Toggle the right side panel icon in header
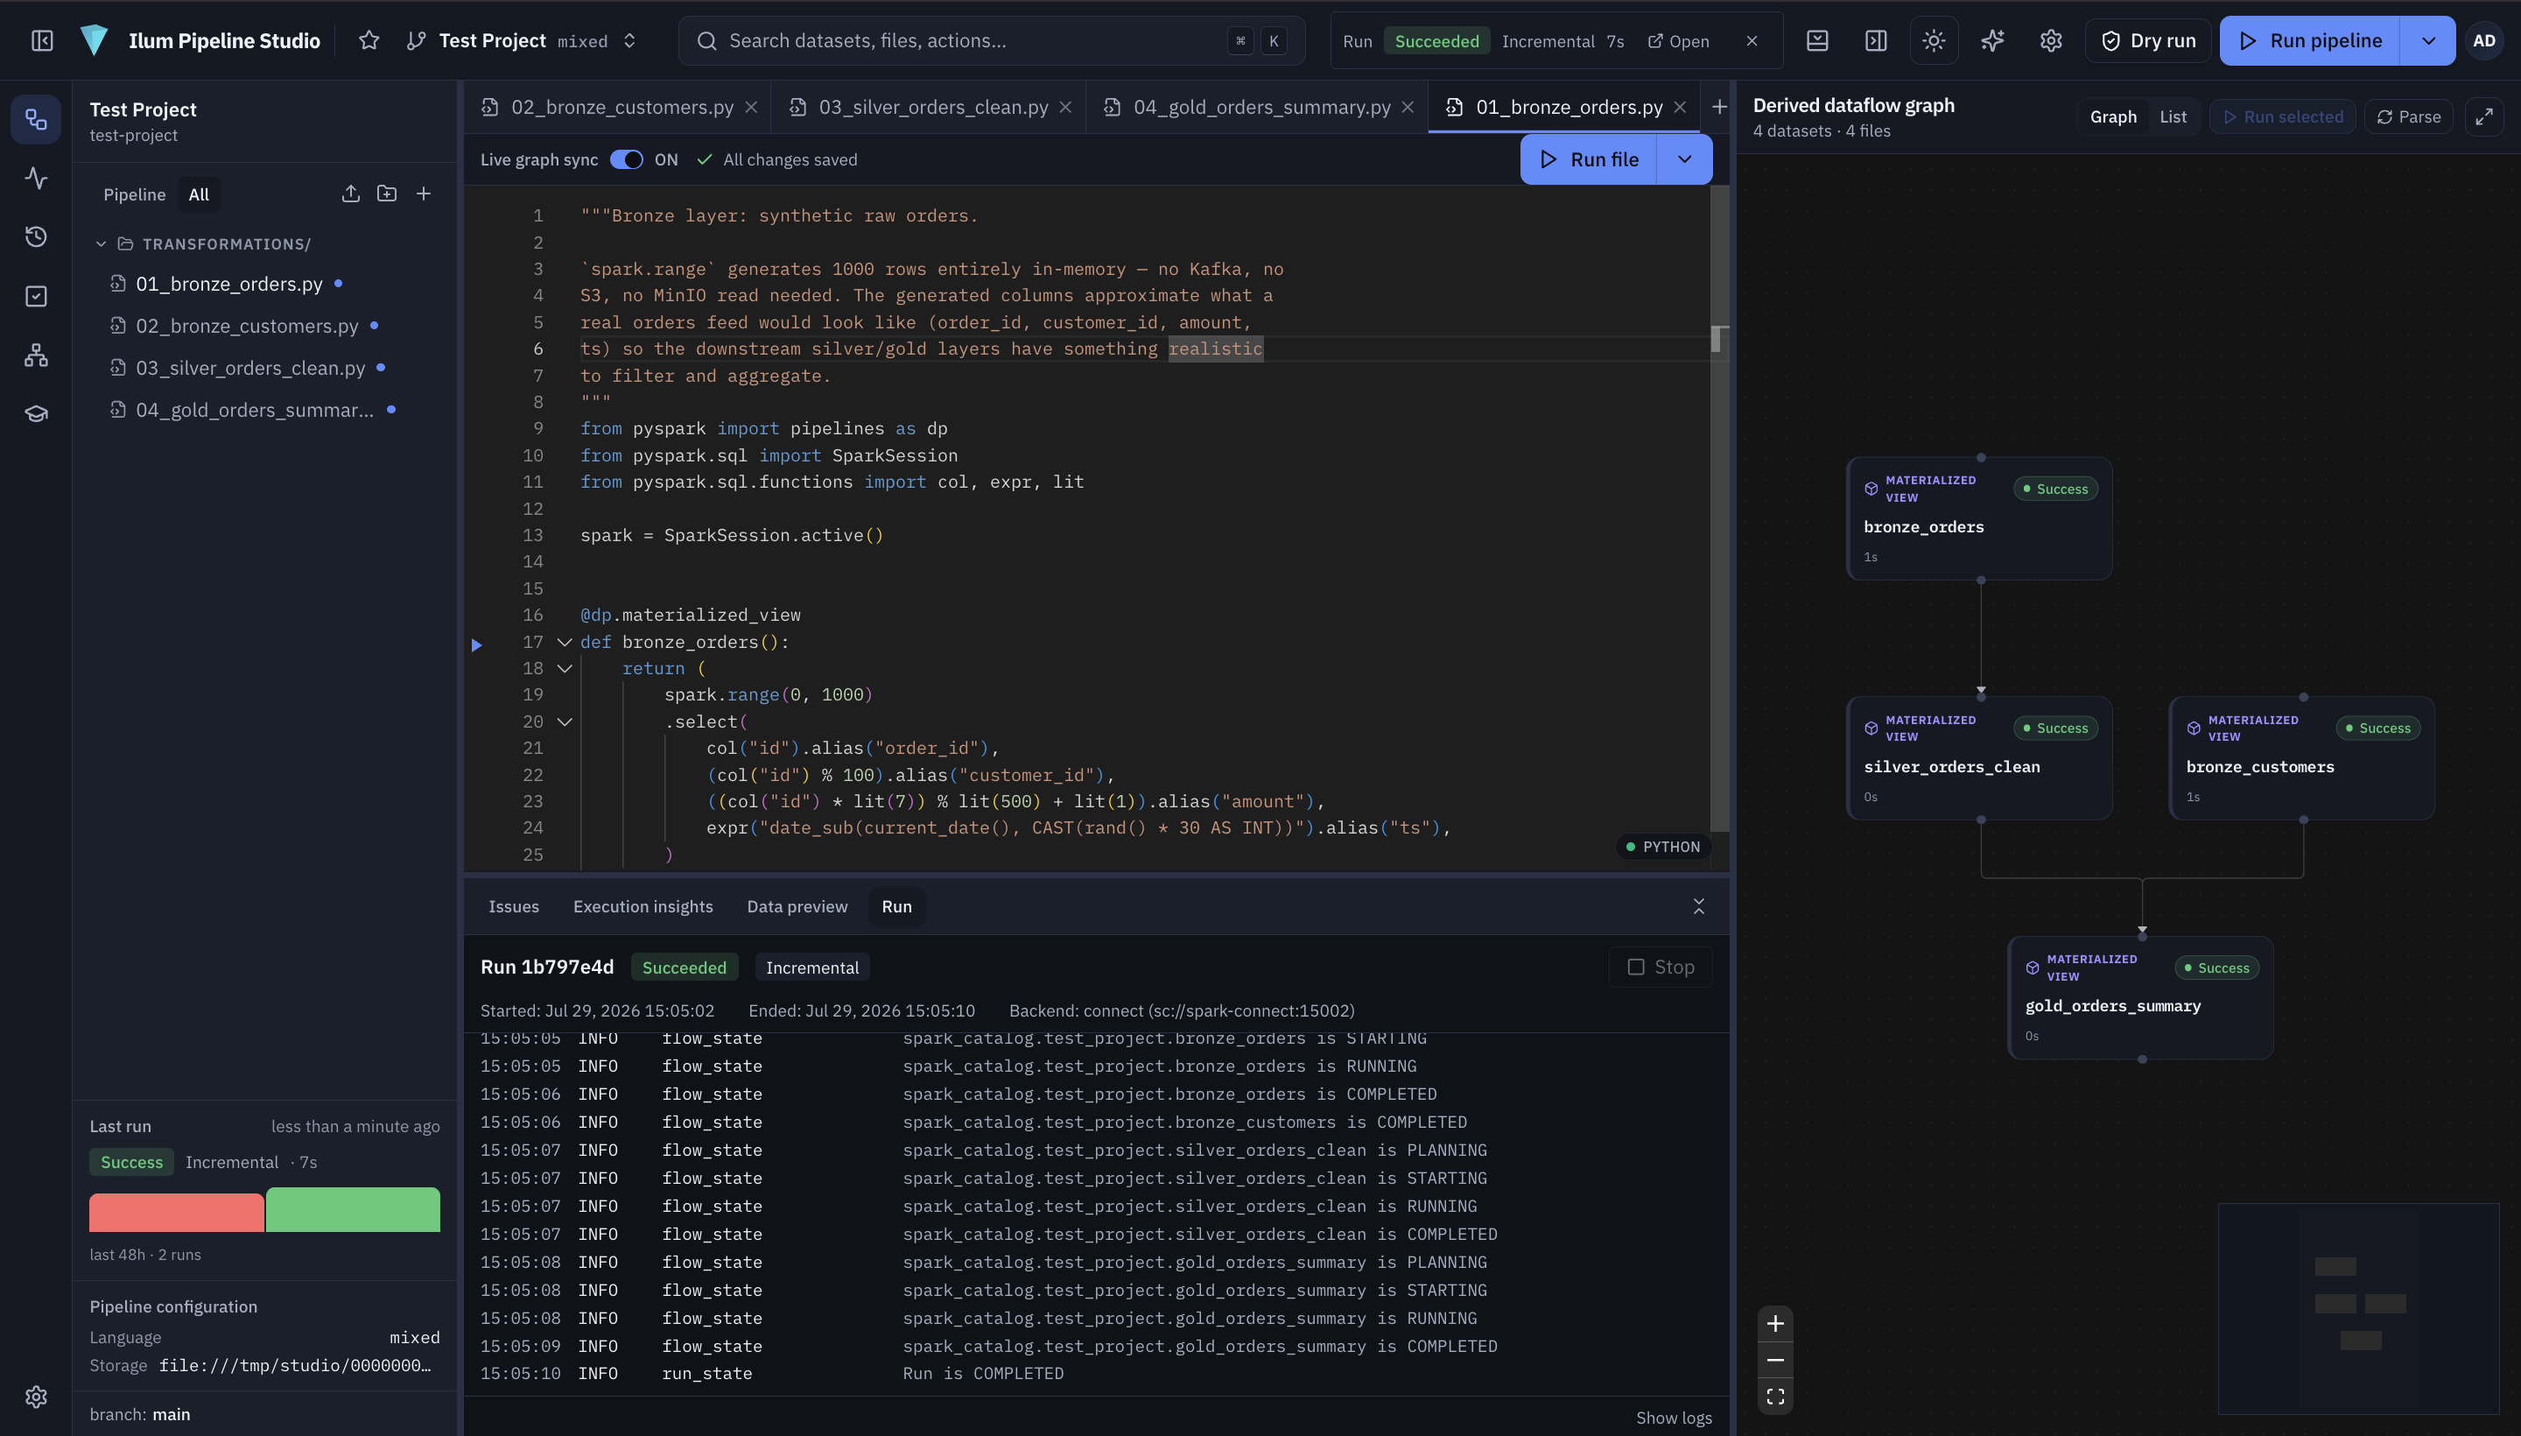Viewport: 2521px width, 1436px height. pyautogui.click(x=1875, y=40)
